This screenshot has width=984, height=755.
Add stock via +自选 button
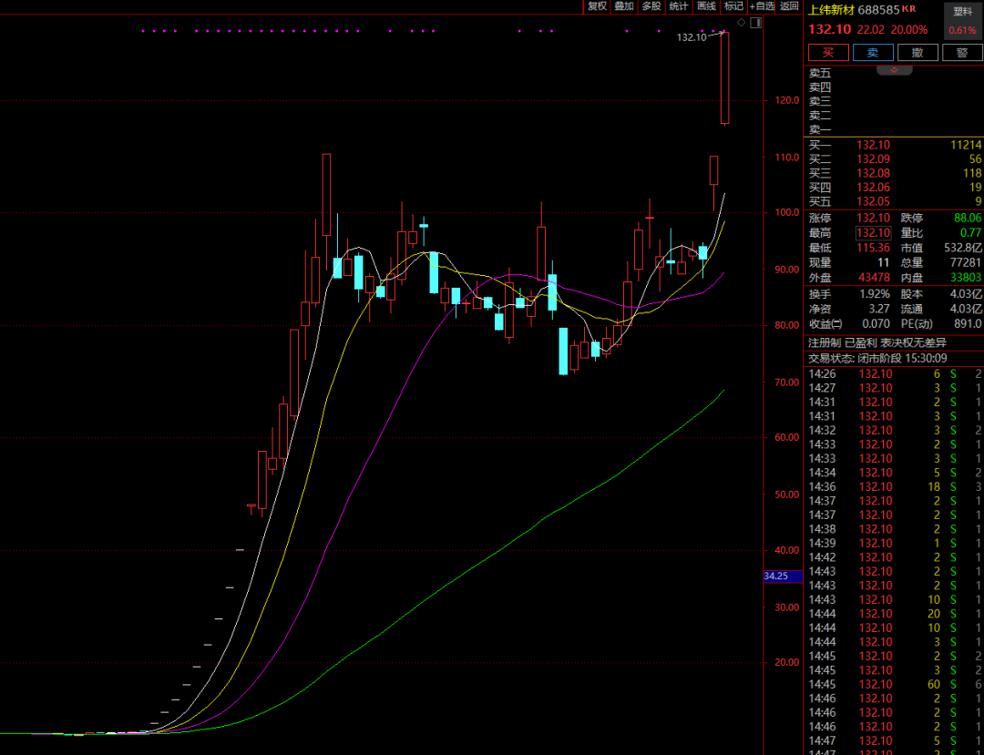(762, 6)
